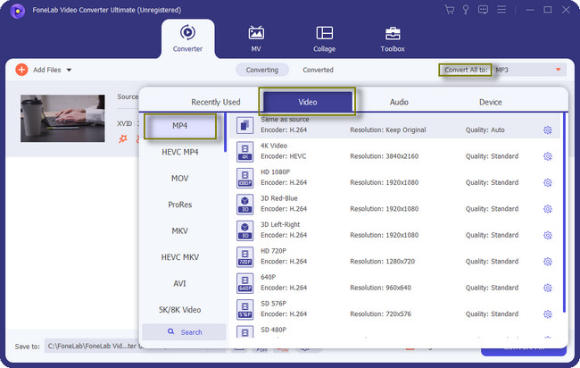Open settings gear for HD 1080P
Viewport: 580px width, 368px height.
[x=548, y=182]
